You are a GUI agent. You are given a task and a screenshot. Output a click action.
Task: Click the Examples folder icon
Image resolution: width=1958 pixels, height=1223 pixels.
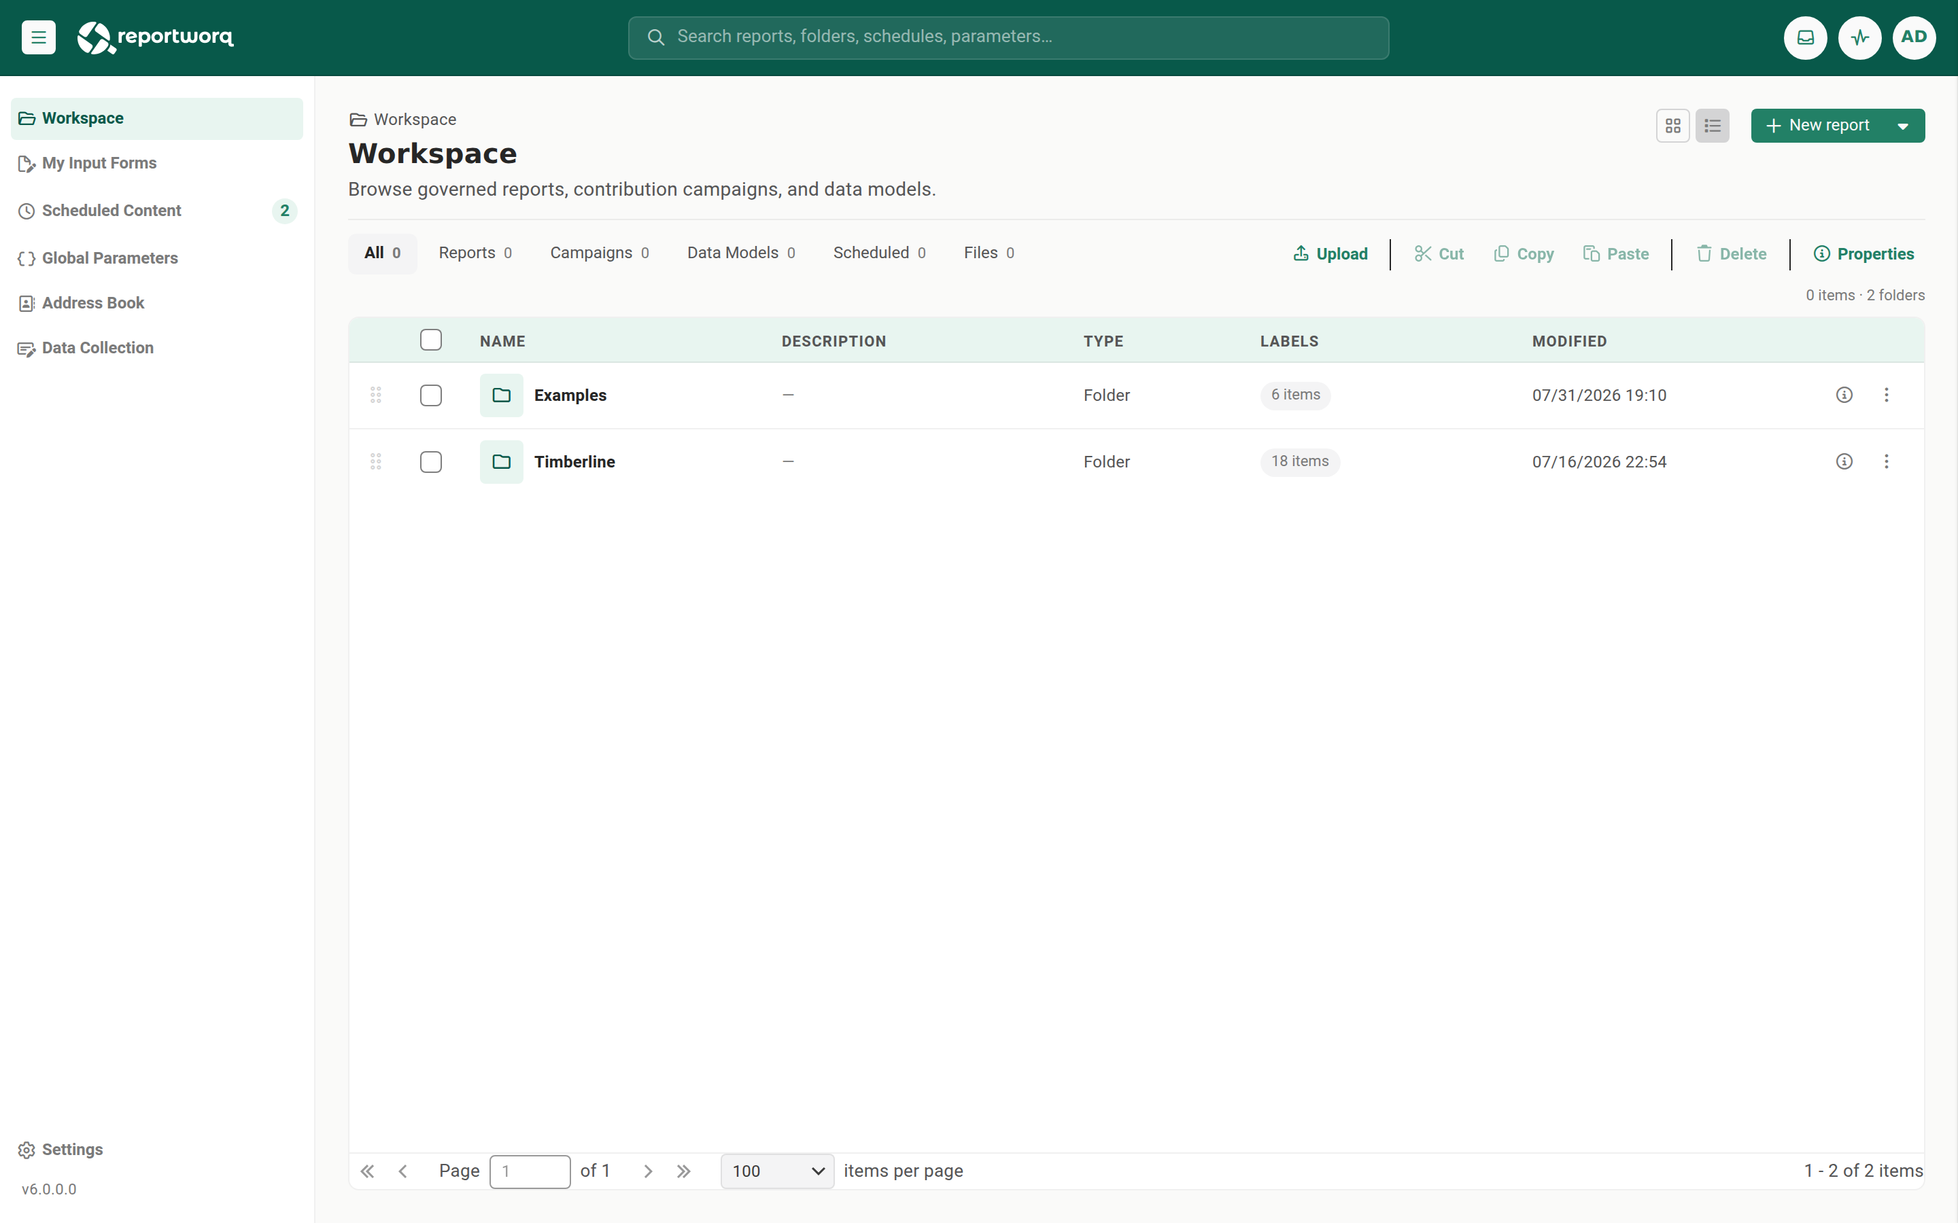coord(502,395)
